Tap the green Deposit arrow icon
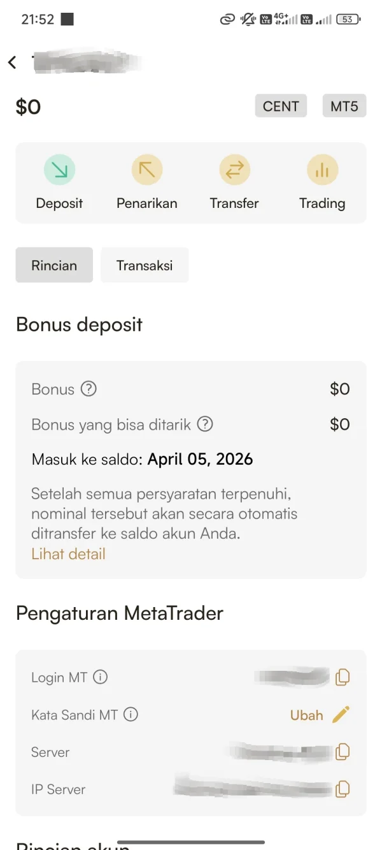 tap(59, 170)
